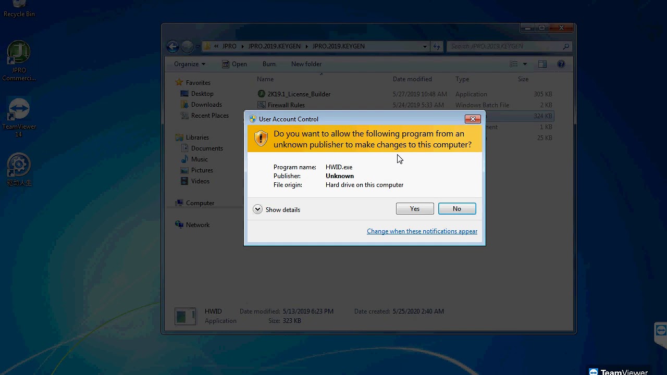Click the search magnifier icon
This screenshot has height=375, width=667.
(566, 46)
